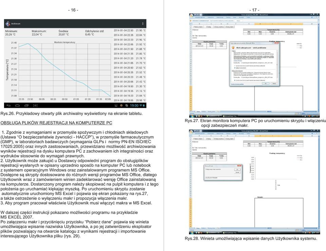Click 'Opcje...' on Rys.27 security warning bar
Viewport: 326px width, 251px height.
tap(239, 21)
